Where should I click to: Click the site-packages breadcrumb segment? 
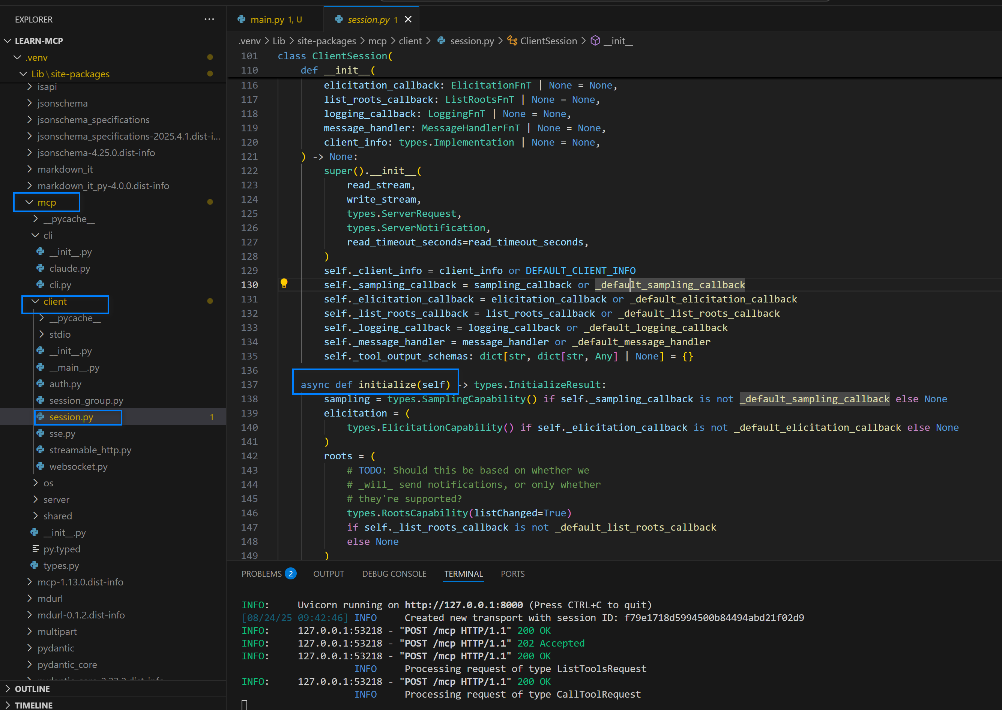coord(326,41)
